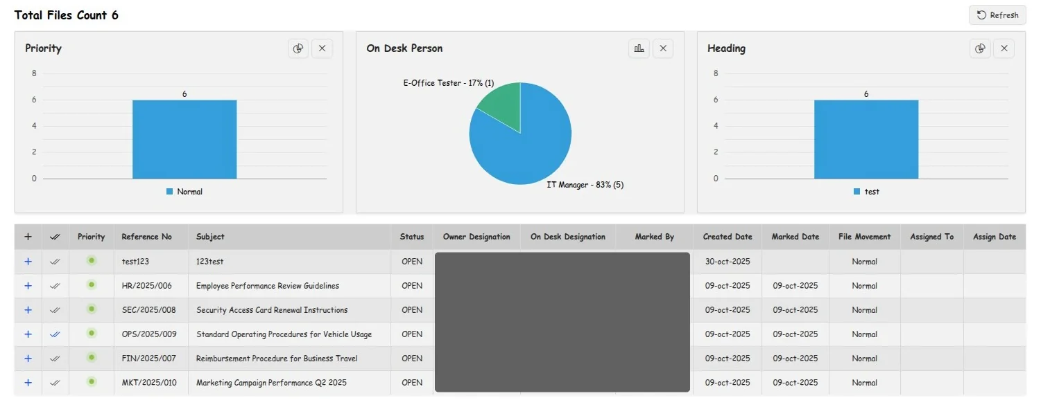Click created date 30-oct-2025

pos(728,262)
